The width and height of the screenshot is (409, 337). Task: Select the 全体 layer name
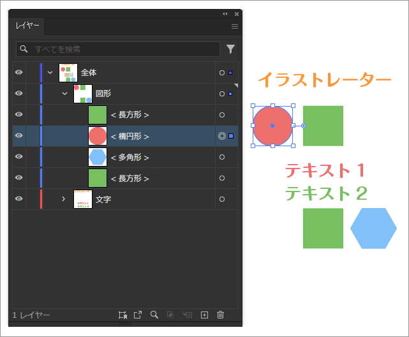89,73
